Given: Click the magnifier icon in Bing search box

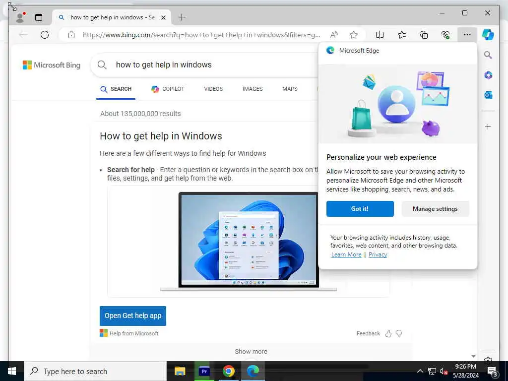Looking at the screenshot, I should pos(102,65).
